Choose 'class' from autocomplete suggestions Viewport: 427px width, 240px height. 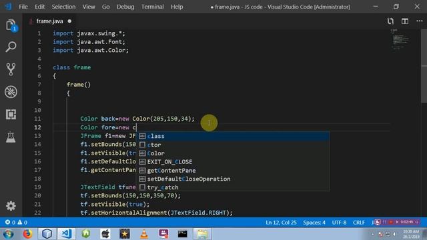[x=233, y=136]
